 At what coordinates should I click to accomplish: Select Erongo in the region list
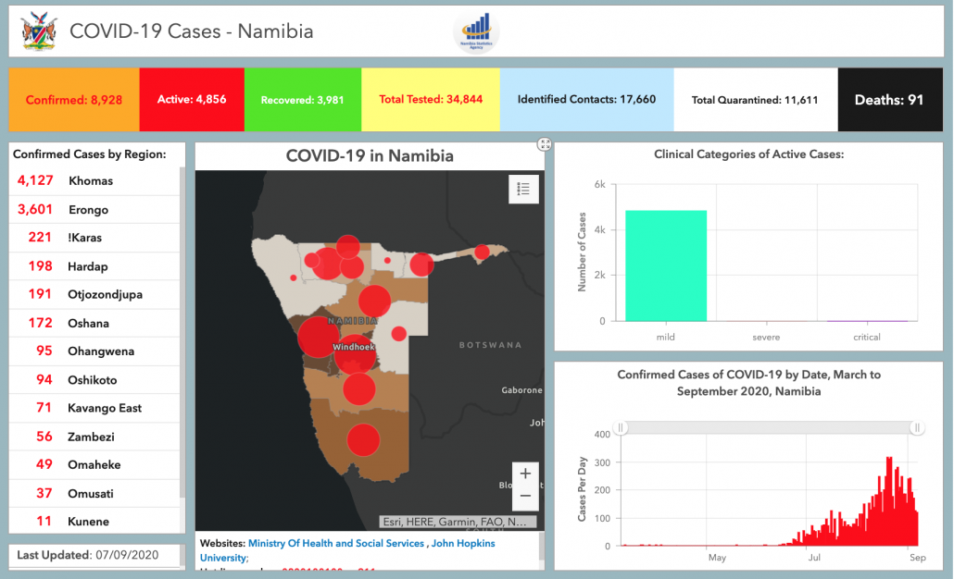(x=88, y=210)
